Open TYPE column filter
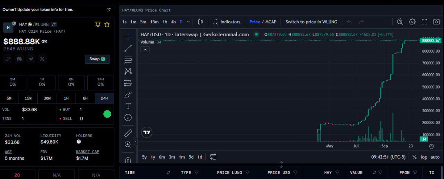The width and height of the screenshot is (444, 179). (x=196, y=172)
